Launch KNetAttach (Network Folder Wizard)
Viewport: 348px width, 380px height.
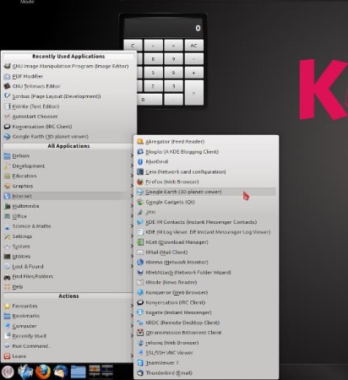point(206,272)
